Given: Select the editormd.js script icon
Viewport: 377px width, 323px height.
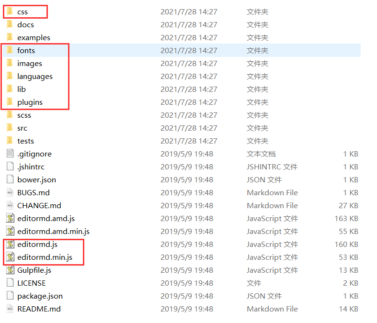Looking at the screenshot, I should click(10, 244).
